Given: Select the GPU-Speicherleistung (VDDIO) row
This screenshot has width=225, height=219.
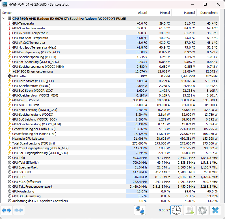Looking at the screenshot, I should coord(113,115).
